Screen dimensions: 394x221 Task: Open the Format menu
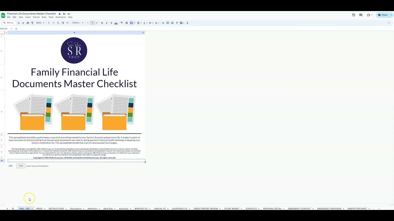tap(36, 17)
